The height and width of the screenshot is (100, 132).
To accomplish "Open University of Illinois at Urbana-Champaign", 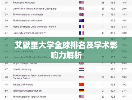I will (x=35, y=9).
